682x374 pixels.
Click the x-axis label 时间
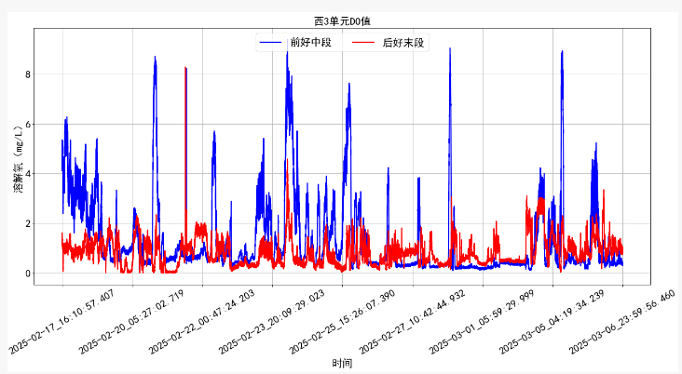tap(342, 363)
